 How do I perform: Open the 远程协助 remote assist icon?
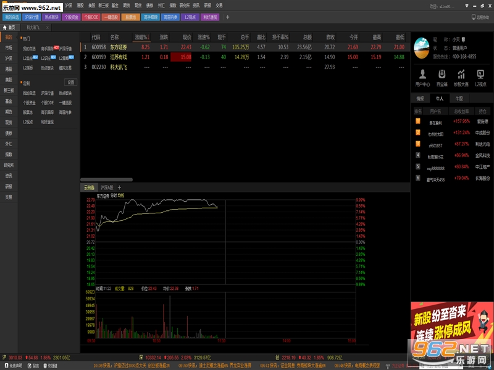(474, 17)
